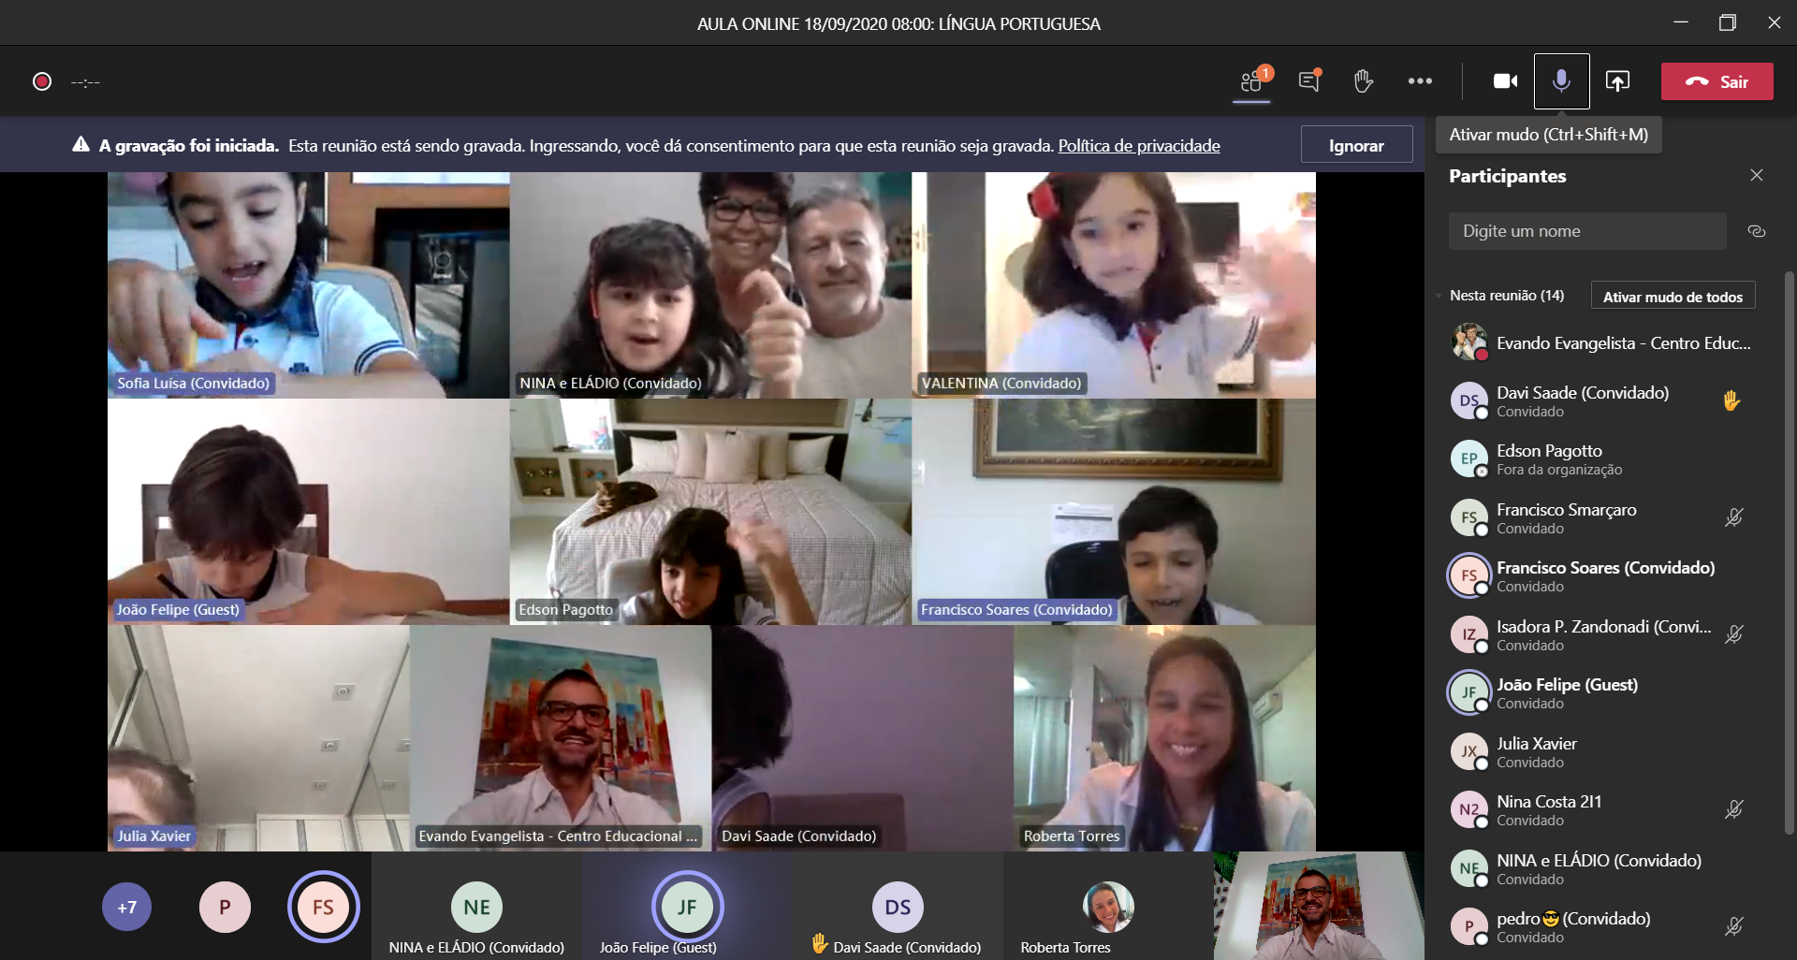Select Edson Pagotto video tile

(711, 512)
